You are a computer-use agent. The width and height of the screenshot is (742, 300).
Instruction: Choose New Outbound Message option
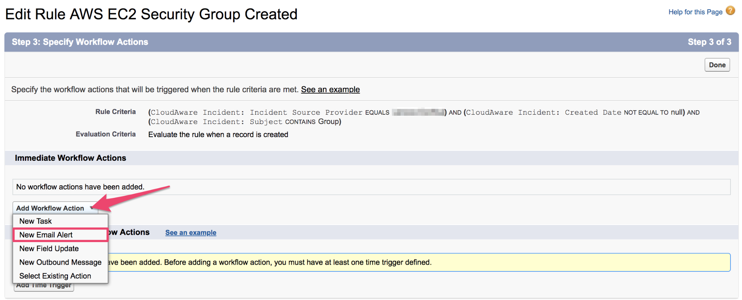click(x=60, y=262)
